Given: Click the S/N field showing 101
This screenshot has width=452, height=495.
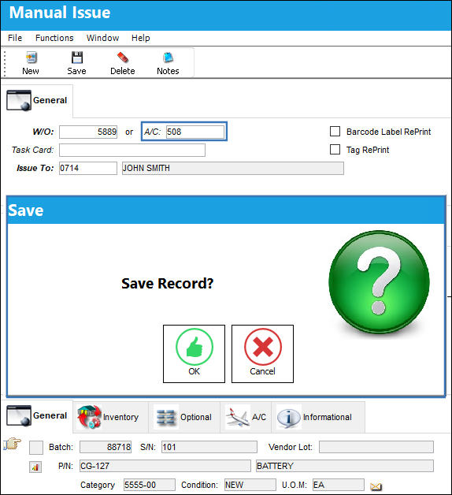Looking at the screenshot, I should click(x=209, y=447).
